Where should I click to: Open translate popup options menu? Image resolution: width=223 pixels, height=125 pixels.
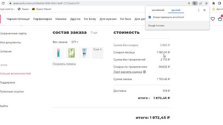pyautogui.click(x=199, y=10)
